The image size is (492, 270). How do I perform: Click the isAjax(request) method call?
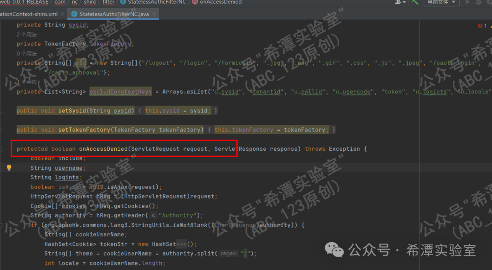(133, 187)
